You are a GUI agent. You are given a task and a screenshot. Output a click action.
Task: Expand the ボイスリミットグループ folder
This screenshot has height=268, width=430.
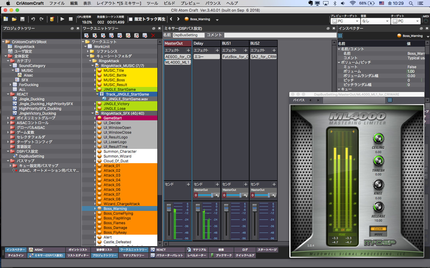(8, 118)
